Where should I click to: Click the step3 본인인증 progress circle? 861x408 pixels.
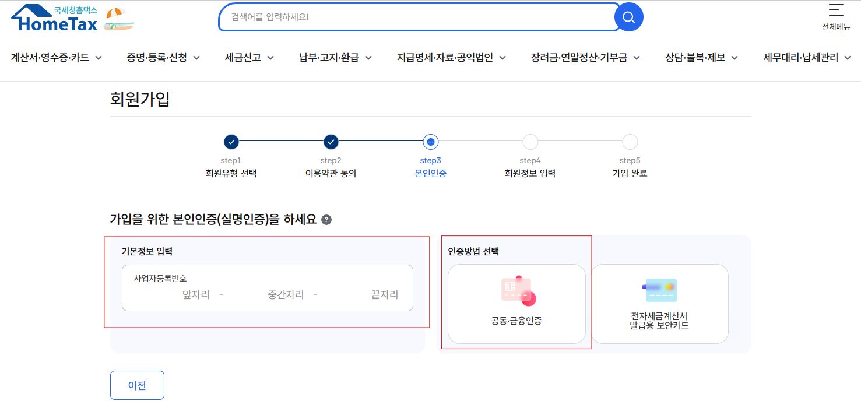point(431,142)
